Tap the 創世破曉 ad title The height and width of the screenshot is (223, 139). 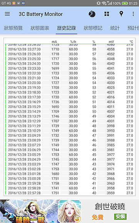(x=110, y=206)
